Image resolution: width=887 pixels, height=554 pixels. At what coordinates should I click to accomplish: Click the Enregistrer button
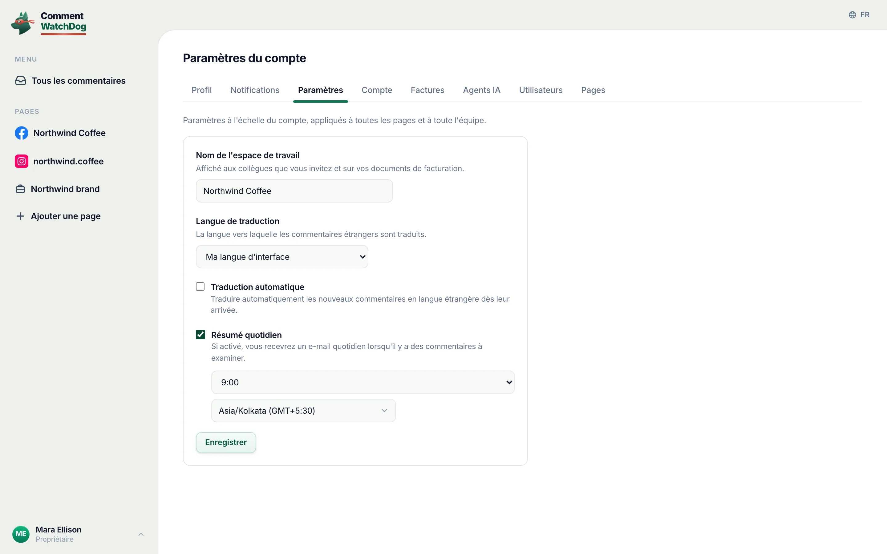226,442
